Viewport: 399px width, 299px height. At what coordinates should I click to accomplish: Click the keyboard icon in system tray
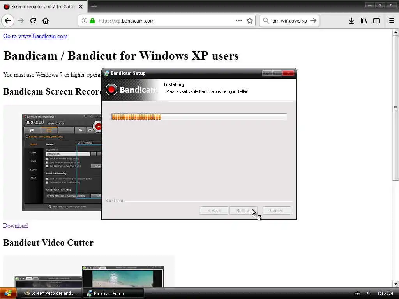pyautogui.click(x=357, y=294)
